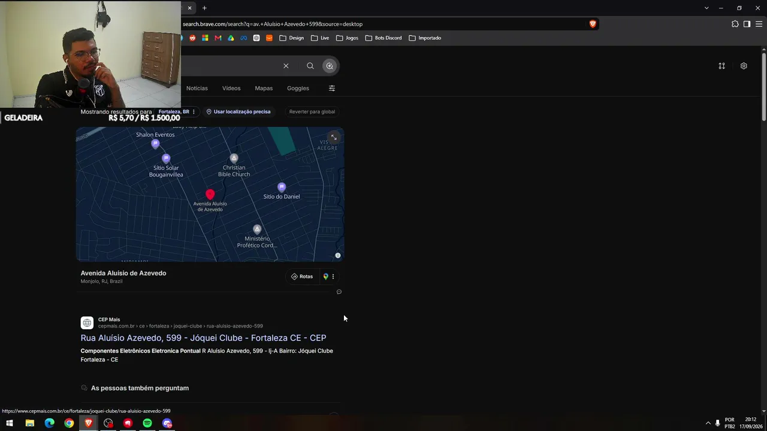Click the Christian Bible Church map marker
767x431 pixels.
(x=234, y=158)
